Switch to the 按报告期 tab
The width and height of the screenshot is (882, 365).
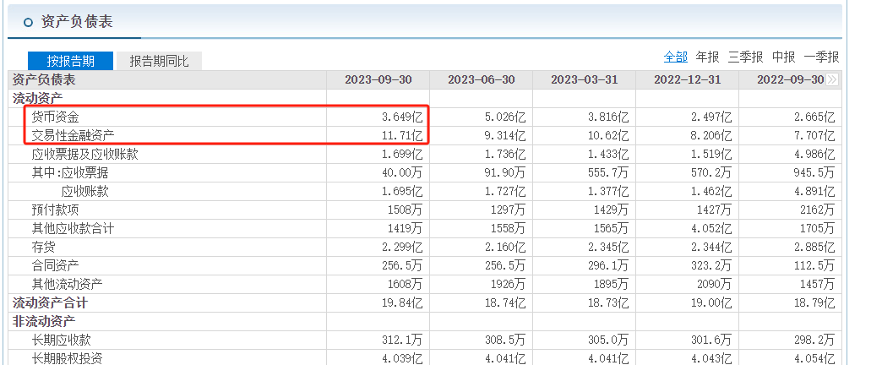(70, 61)
